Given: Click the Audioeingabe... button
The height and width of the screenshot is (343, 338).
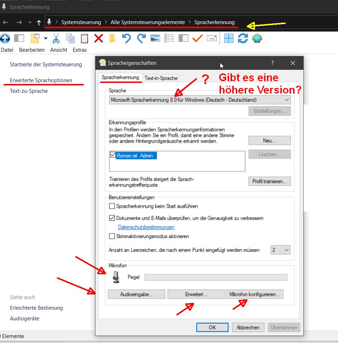Looking at the screenshot, I should tap(136, 294).
